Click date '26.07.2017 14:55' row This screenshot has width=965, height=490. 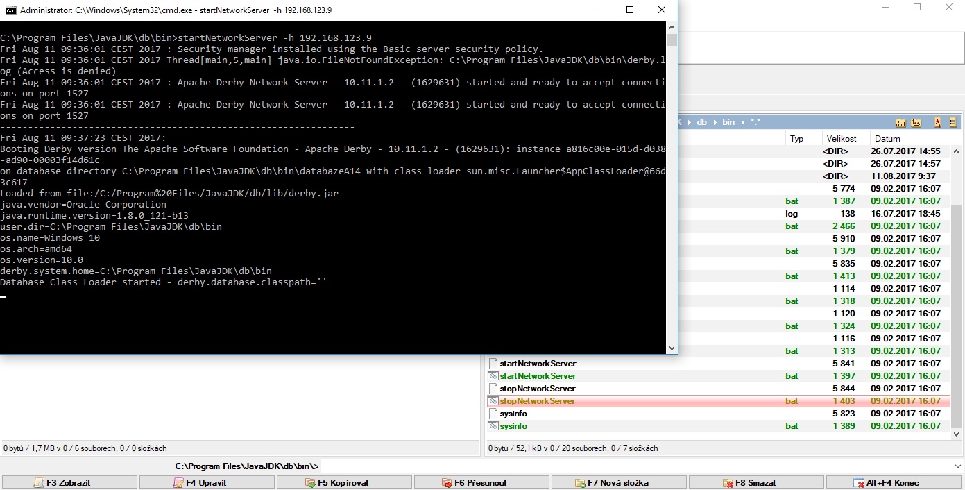[x=905, y=151]
